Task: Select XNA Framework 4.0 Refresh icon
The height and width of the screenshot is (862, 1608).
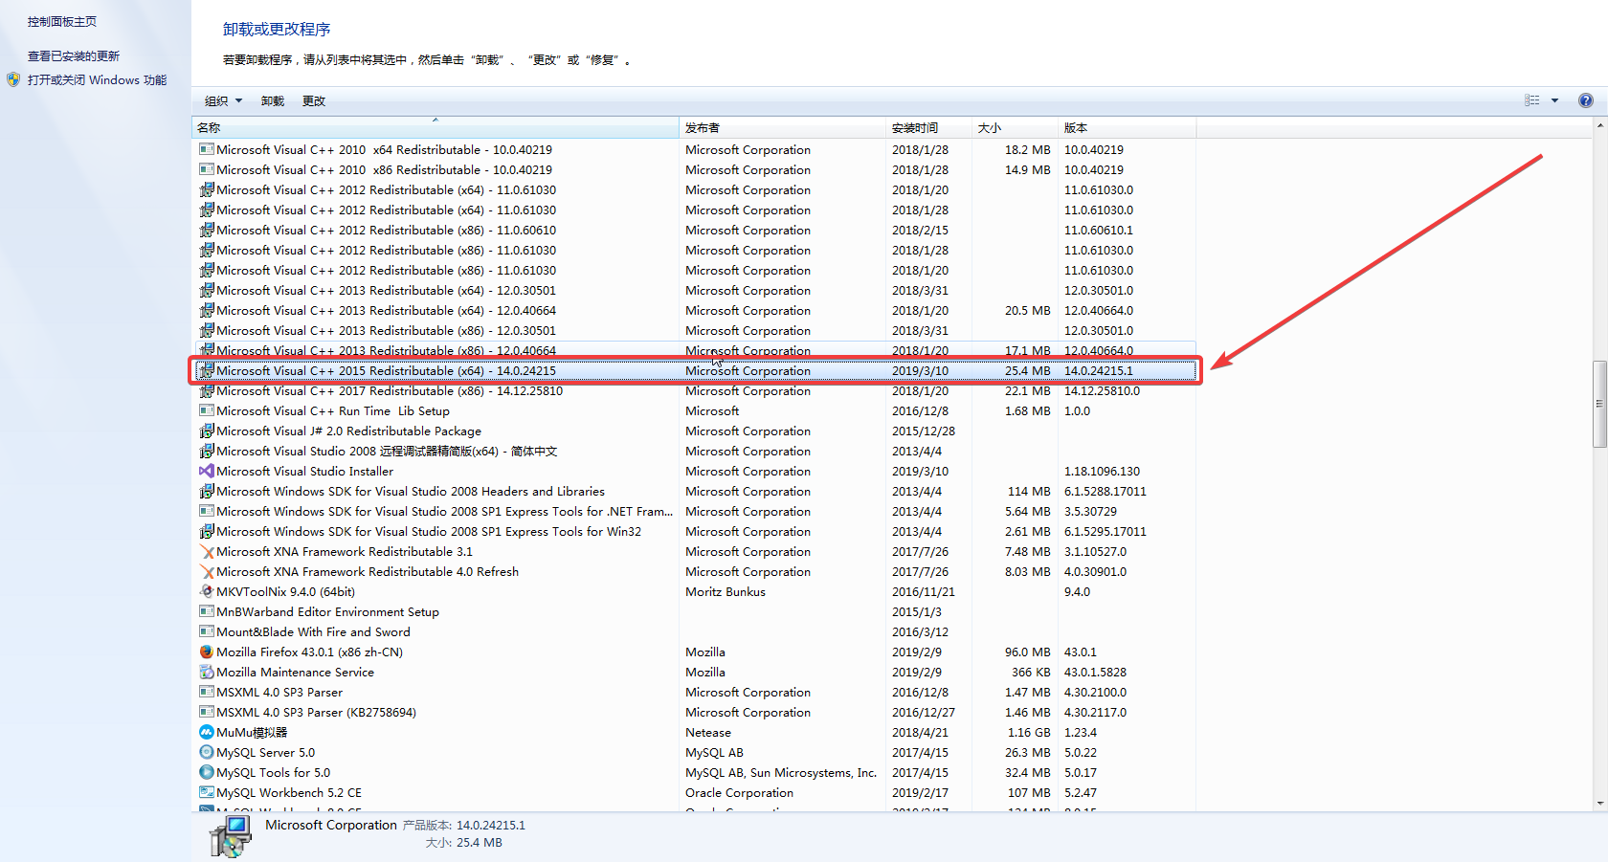Action: pos(207,571)
